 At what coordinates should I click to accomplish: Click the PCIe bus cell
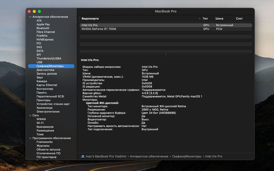pyautogui.click(x=219, y=29)
